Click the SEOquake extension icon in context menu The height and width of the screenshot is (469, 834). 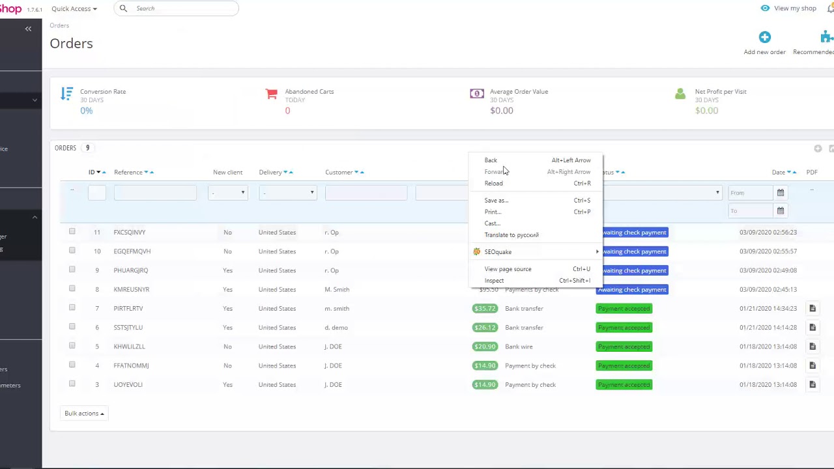[x=477, y=251]
